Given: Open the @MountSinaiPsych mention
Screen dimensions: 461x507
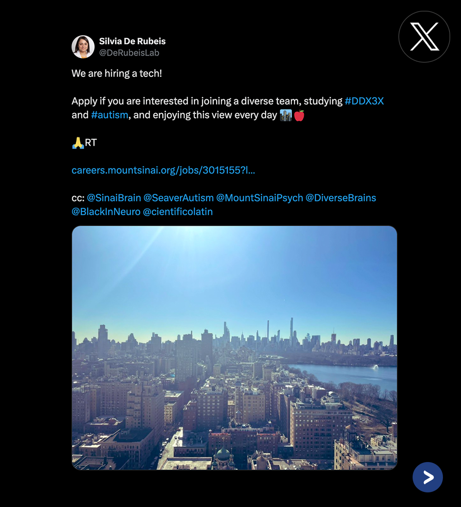Looking at the screenshot, I should [x=260, y=198].
